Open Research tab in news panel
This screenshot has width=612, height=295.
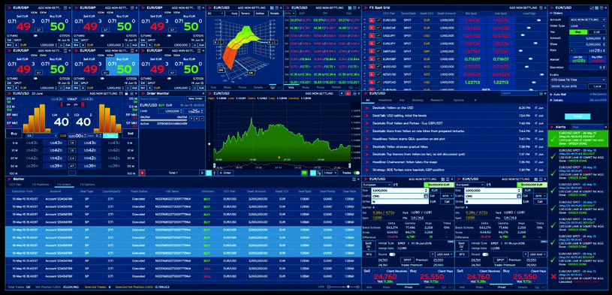tap(436, 101)
